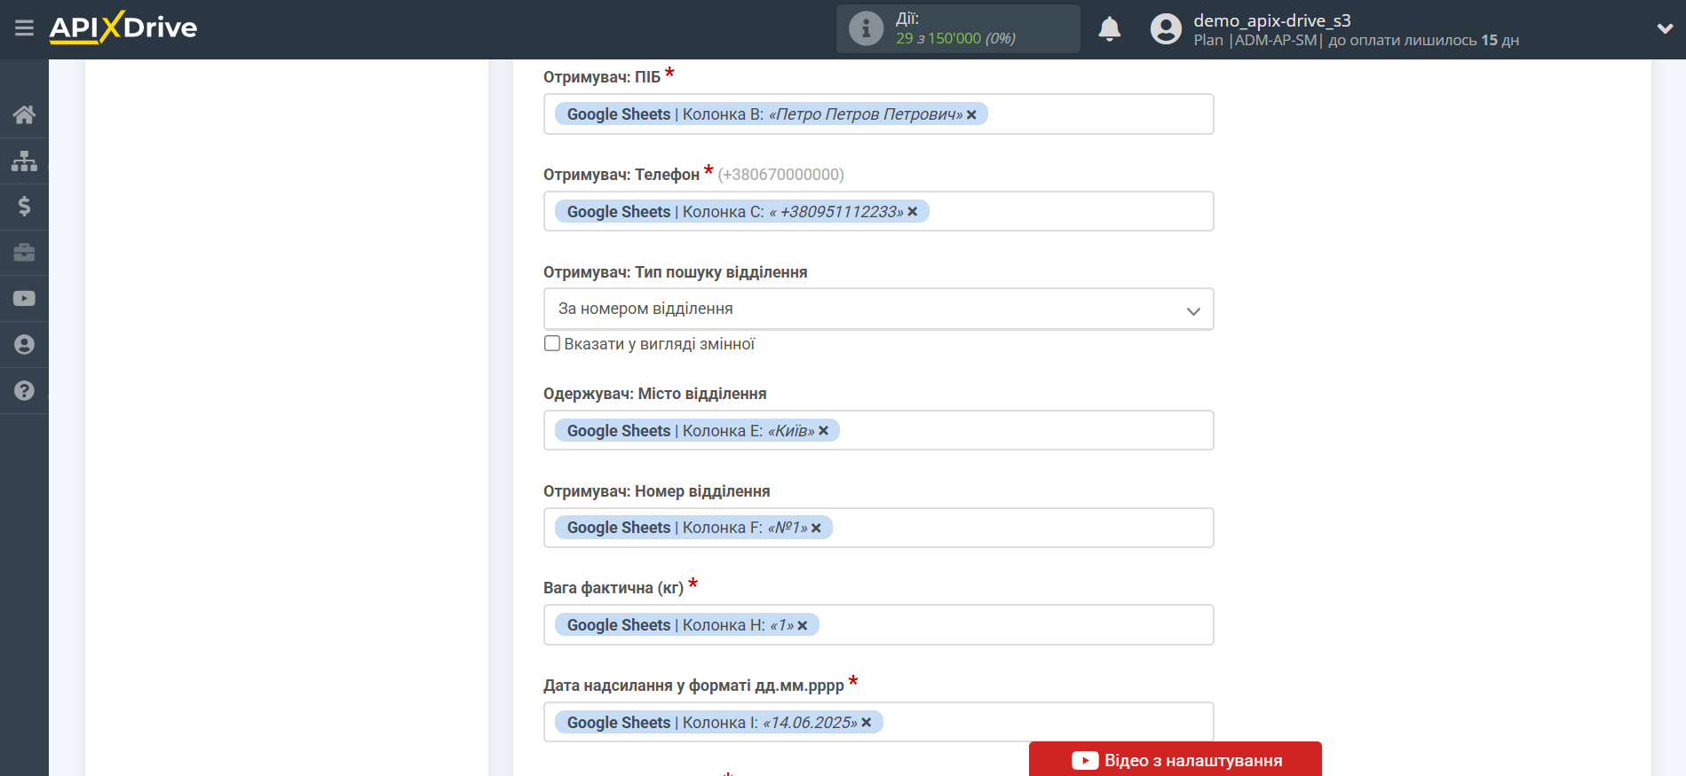
Task: Click the plan payment days text
Action: (1356, 41)
